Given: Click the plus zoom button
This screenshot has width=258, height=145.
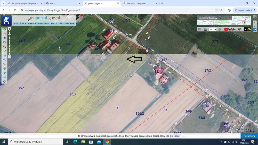Looking at the screenshot, I should 9,29.
